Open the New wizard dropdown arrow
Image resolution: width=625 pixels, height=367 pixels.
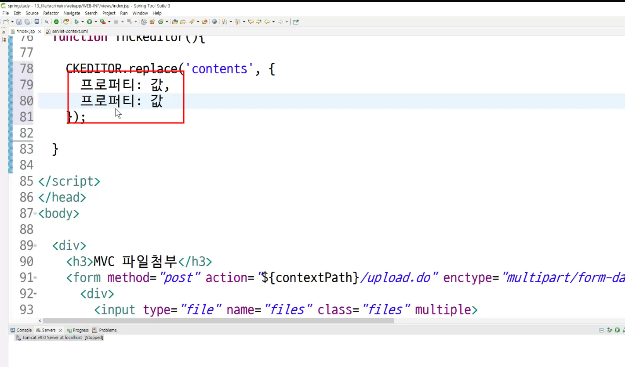click(12, 22)
